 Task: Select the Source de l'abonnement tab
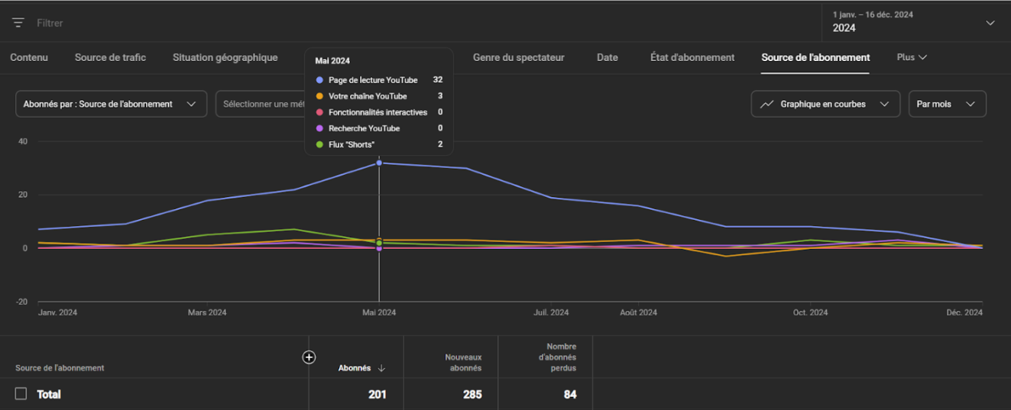815,57
